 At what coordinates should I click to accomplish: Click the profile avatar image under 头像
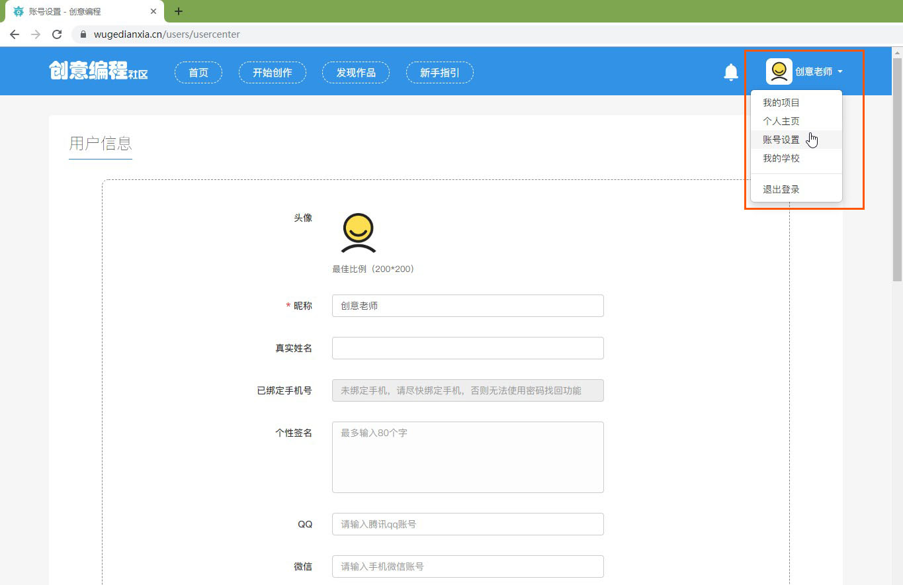[358, 233]
